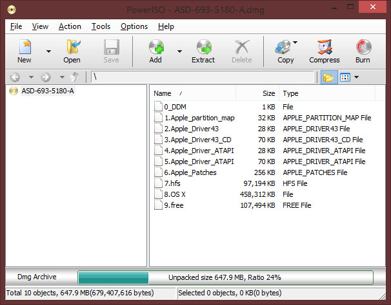The width and height of the screenshot is (391, 305).
Task: Open the Help menu
Action: click(x=166, y=26)
